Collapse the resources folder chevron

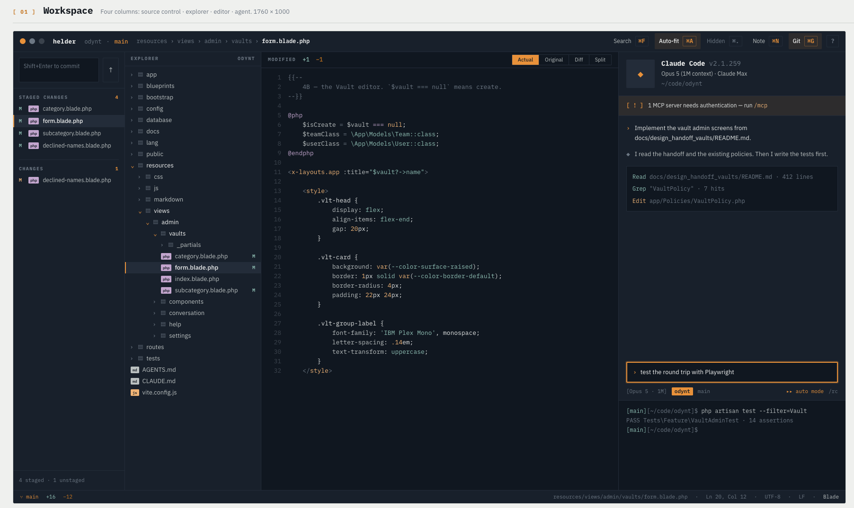(132, 166)
